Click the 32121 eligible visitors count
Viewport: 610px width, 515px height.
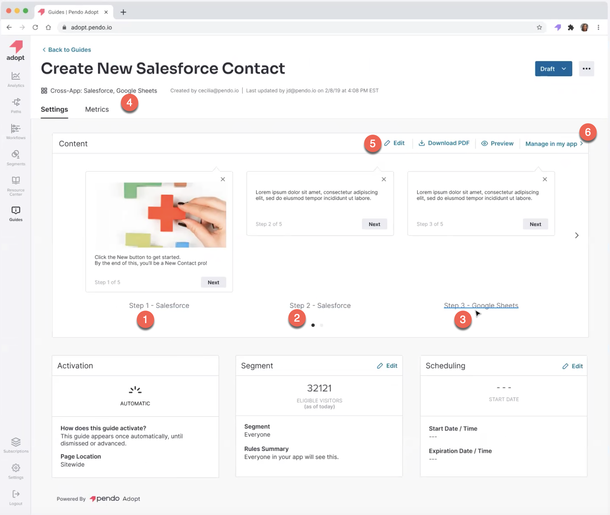tap(319, 388)
